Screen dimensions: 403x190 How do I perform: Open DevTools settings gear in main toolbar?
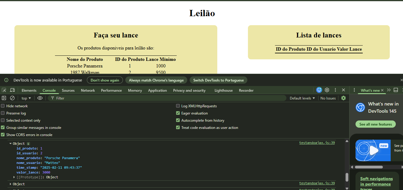[x=327, y=90]
